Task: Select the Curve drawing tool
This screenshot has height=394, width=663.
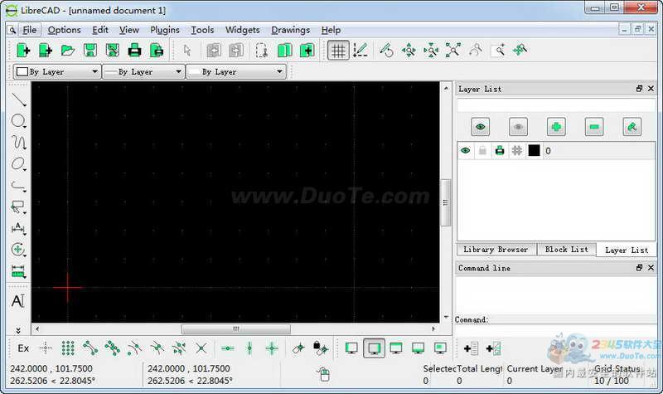Action: point(18,142)
